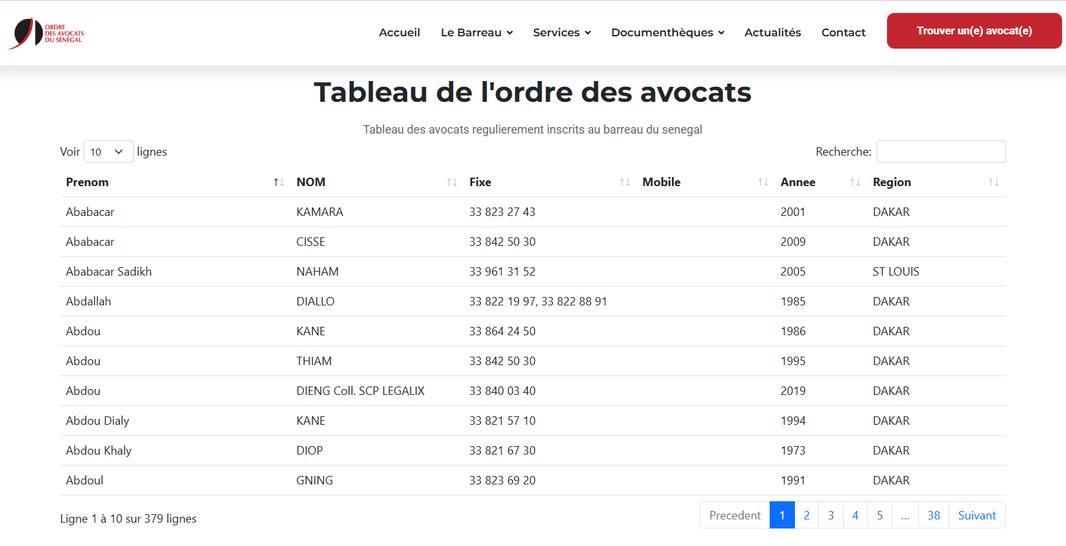This screenshot has height=546, width=1066.
Task: Go to the Accueil page
Action: (x=399, y=32)
